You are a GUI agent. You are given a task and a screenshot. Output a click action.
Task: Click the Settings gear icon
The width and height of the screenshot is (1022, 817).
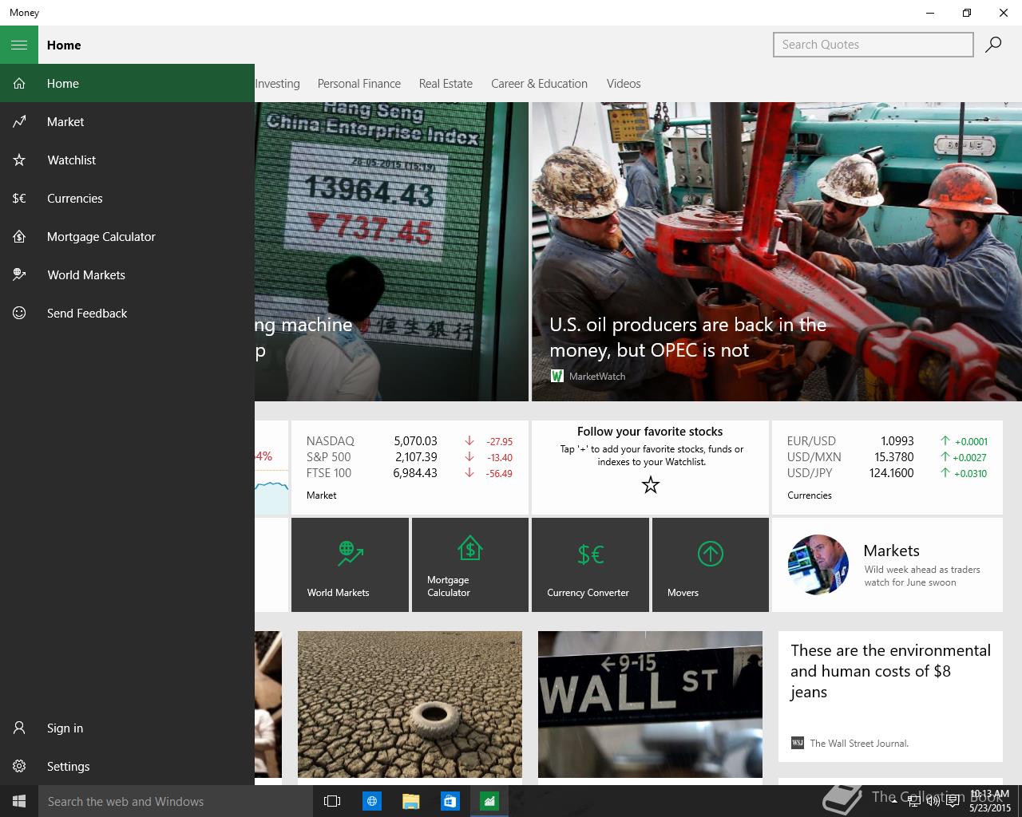coord(19,766)
